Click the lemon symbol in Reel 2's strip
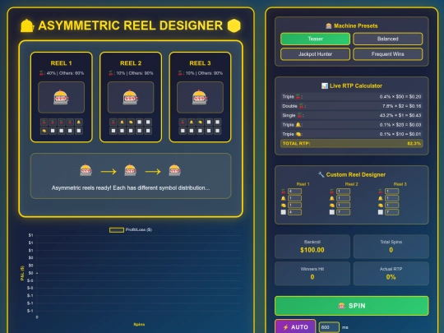The width and height of the screenshot is (444, 333). pyautogui.click(x=131, y=122)
